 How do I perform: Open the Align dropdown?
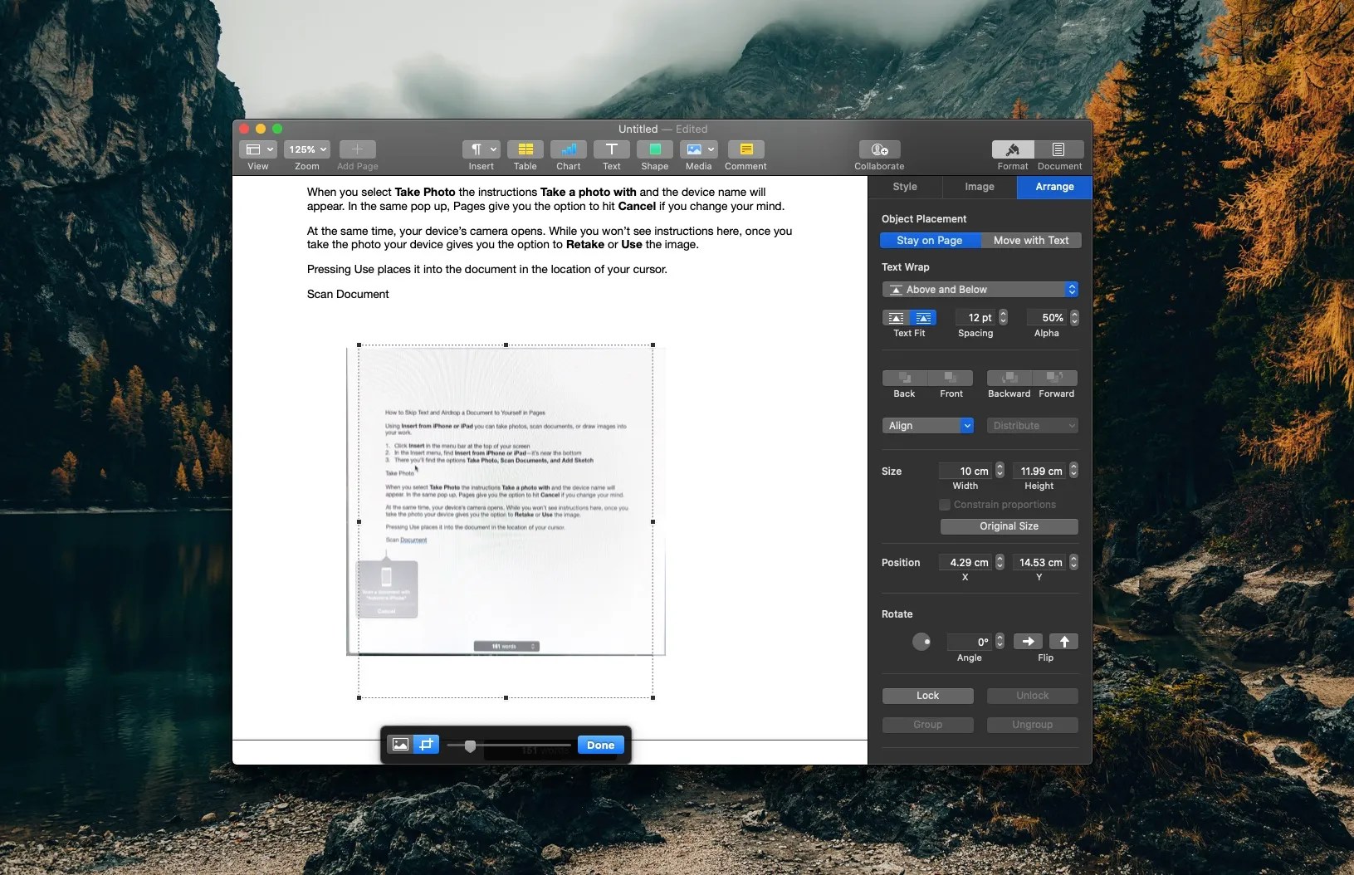(x=926, y=425)
